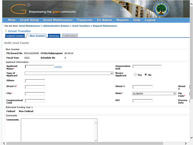
Task: Click the horizontal scrollbar's left arrow
Action: pyautogui.click(x=4, y=143)
